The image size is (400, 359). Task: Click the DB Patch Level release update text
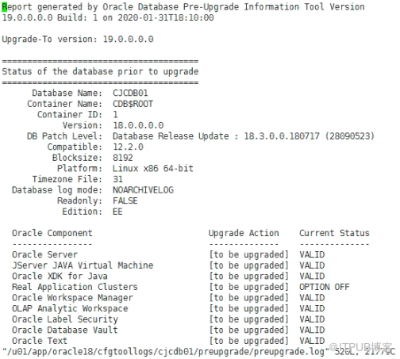pos(244,136)
